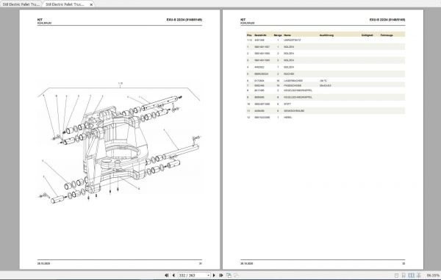The height and width of the screenshot is (280, 441).
Task: Go to the next page
Action: pos(214,275)
